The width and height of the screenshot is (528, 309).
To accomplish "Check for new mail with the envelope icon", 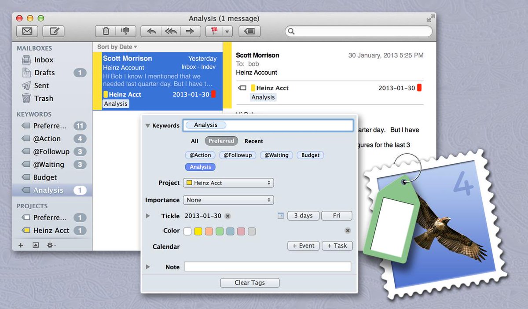I will tap(27, 31).
